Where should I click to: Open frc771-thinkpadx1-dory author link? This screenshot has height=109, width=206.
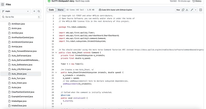pos(63,1)
